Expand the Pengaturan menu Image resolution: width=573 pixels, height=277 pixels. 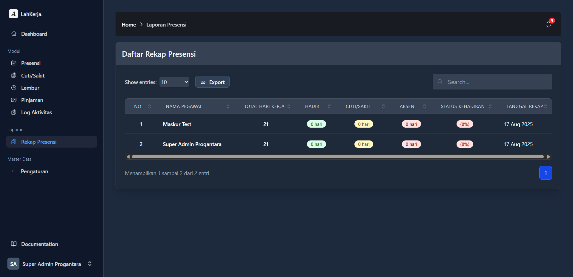34,171
